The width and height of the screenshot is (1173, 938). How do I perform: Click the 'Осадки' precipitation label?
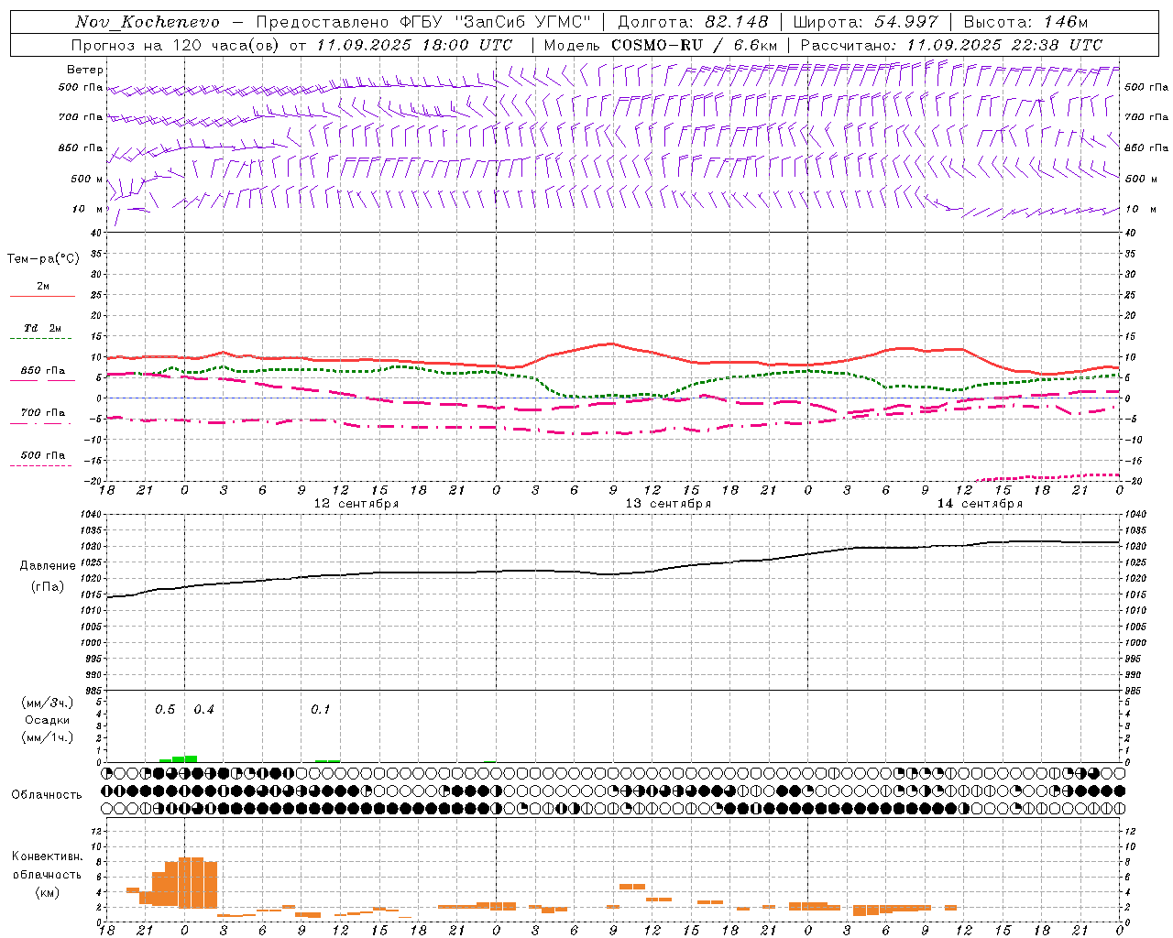(48, 720)
